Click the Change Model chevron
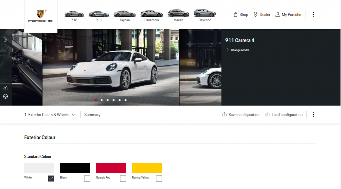 coord(228,50)
